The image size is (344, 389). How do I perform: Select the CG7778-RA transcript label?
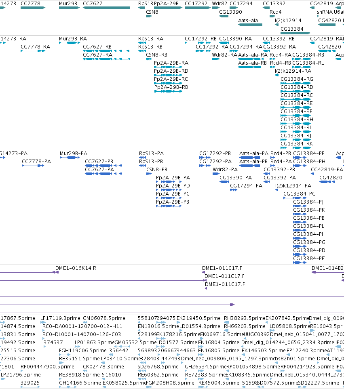[35, 46]
